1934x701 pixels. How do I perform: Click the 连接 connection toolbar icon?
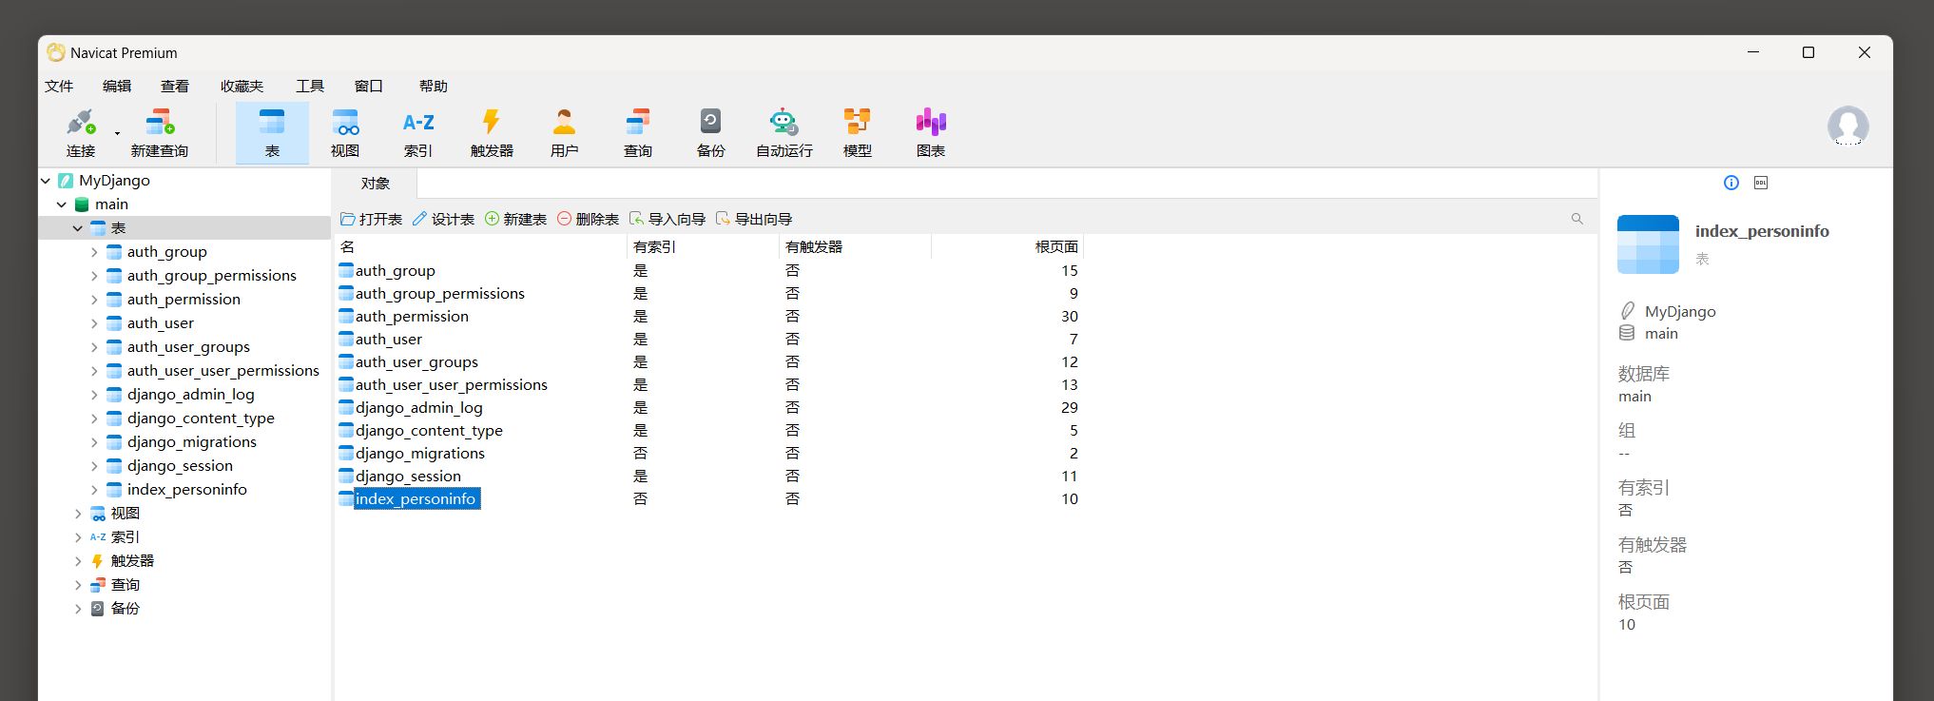pyautogui.click(x=81, y=132)
